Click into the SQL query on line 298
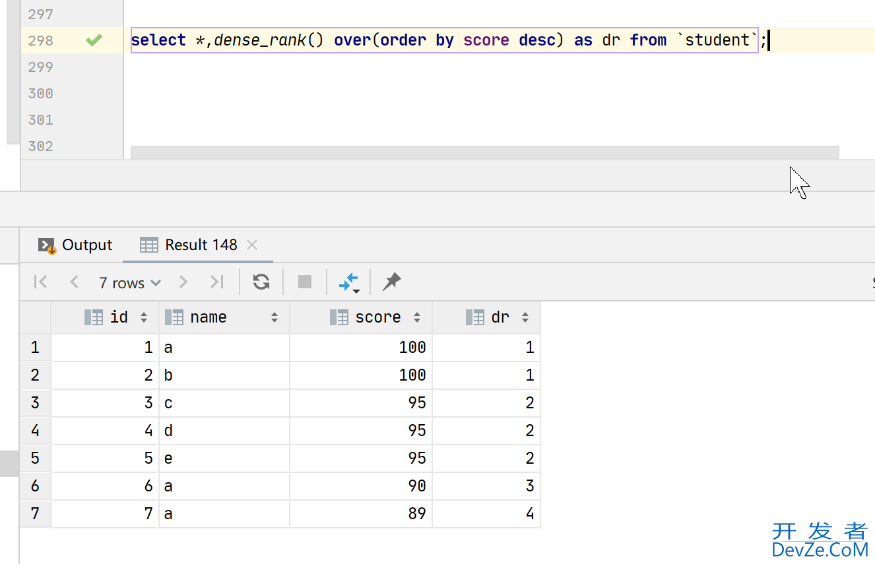This screenshot has width=875, height=564. click(x=444, y=40)
